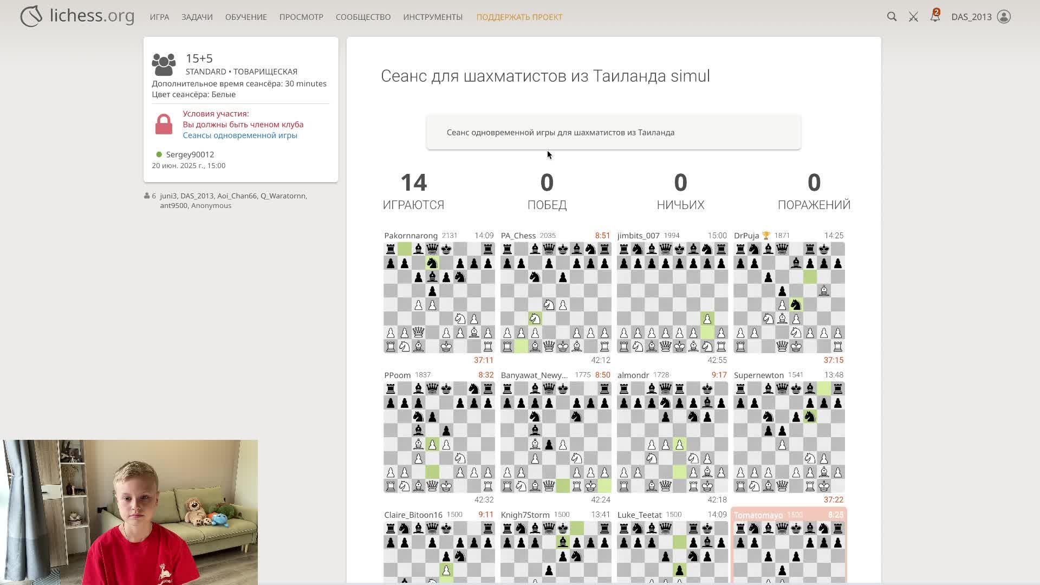Click the user avatar icon

pos(1004,17)
